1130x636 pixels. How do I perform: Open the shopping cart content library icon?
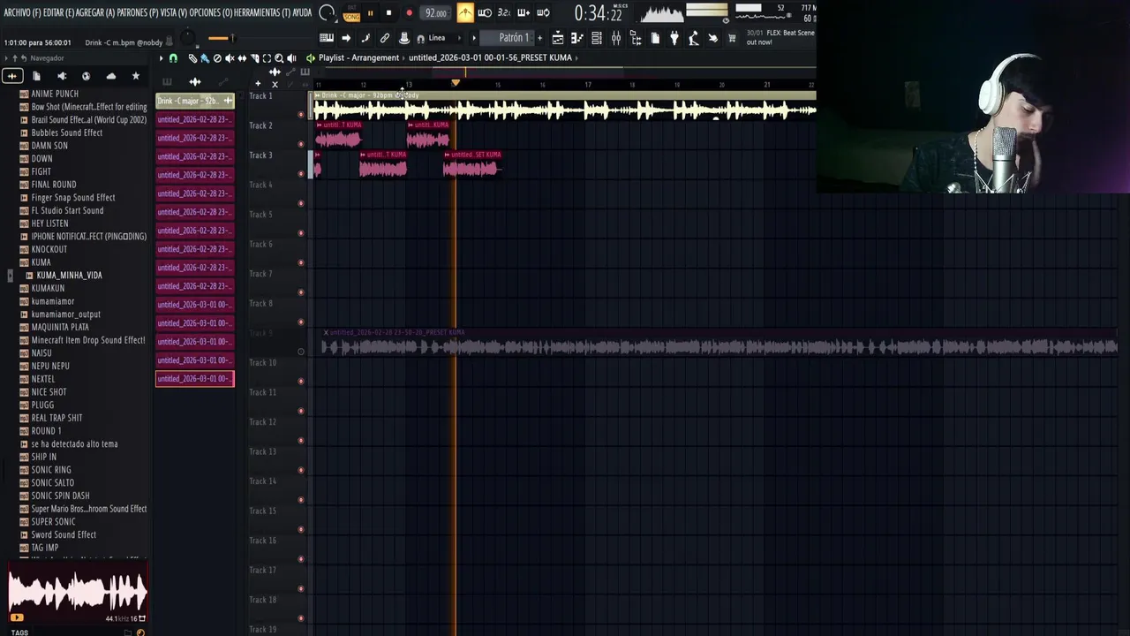coord(732,38)
